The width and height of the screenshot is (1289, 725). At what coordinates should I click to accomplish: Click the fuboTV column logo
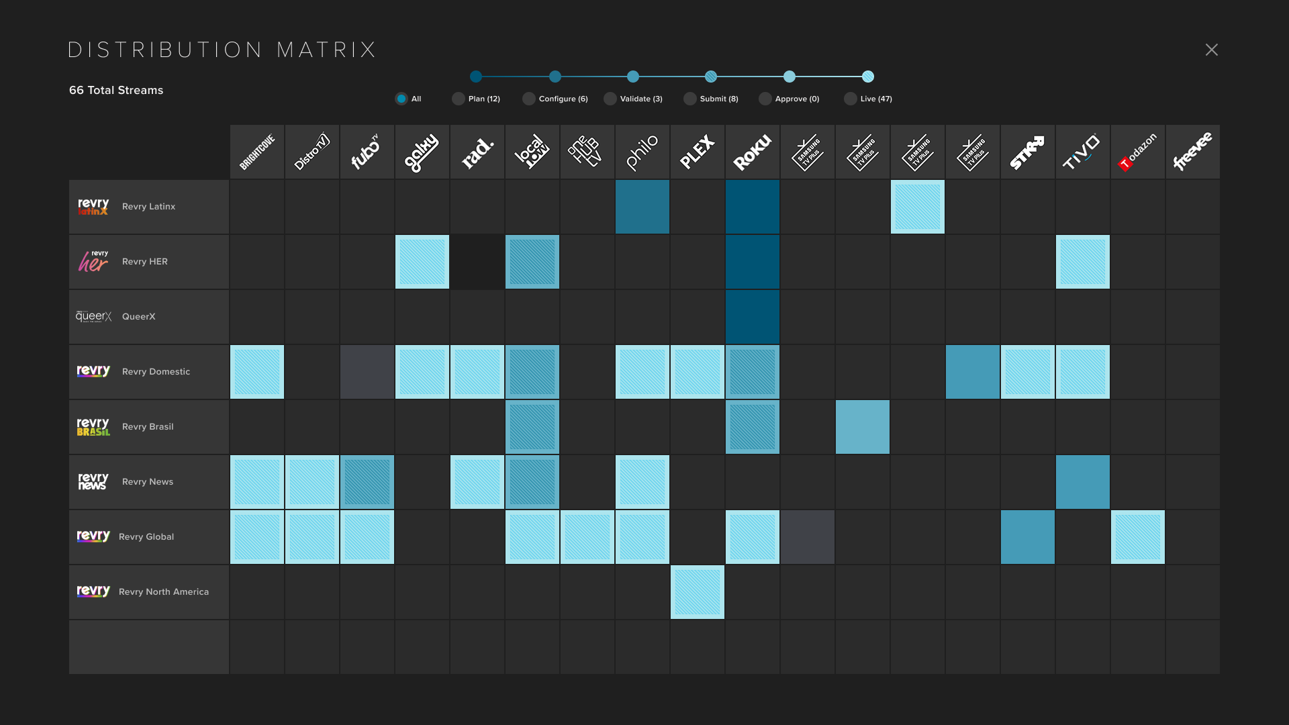pos(367,152)
